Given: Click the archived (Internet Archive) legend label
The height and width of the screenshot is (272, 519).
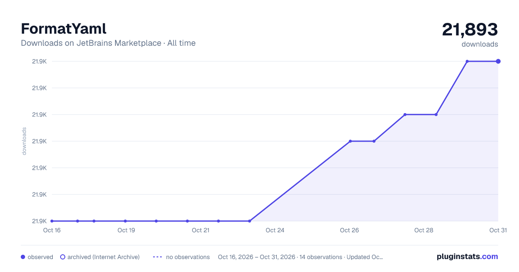Looking at the screenshot, I should [x=103, y=257].
